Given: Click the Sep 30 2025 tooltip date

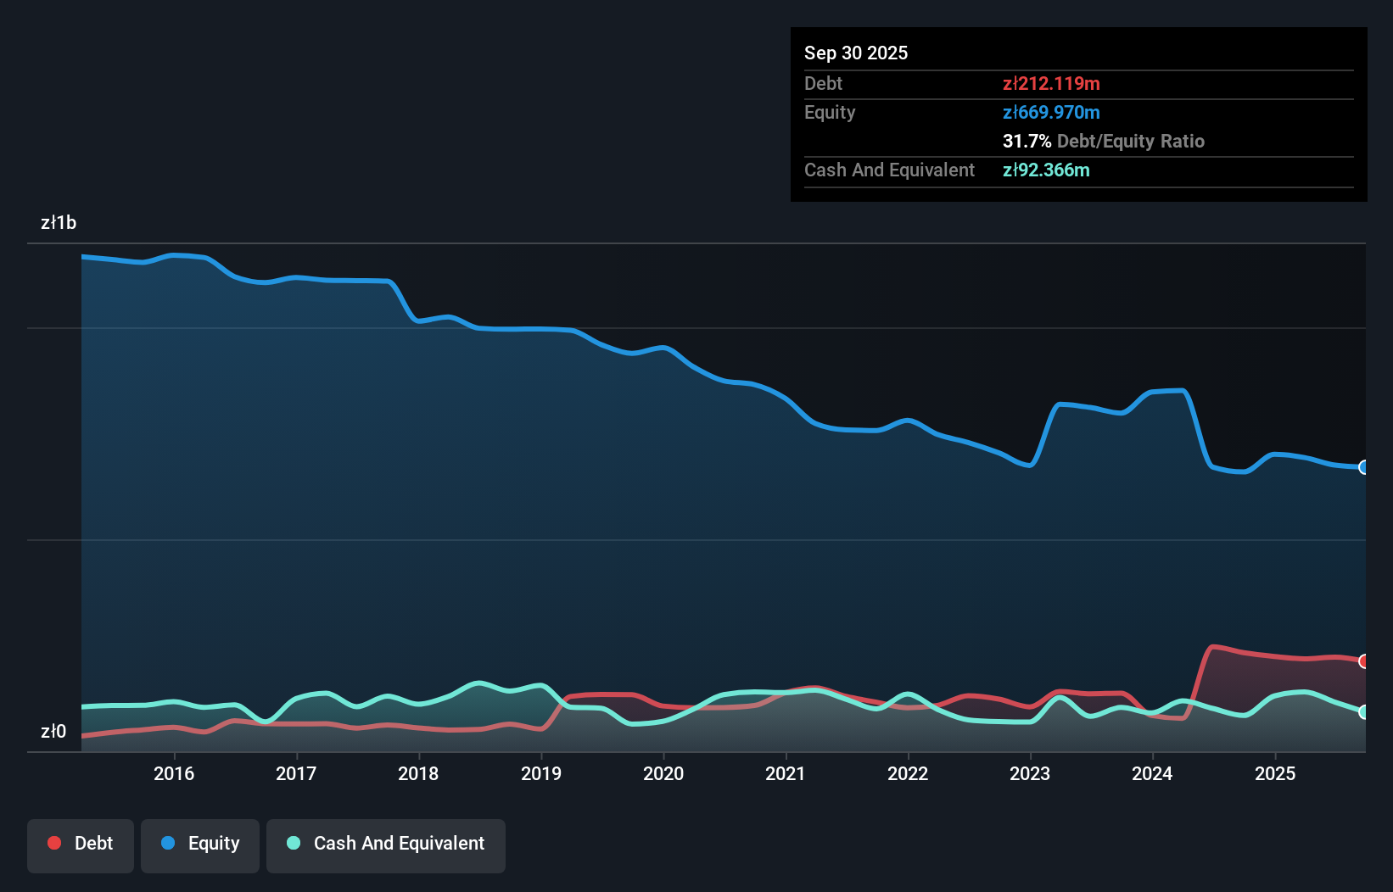Looking at the screenshot, I should [856, 53].
